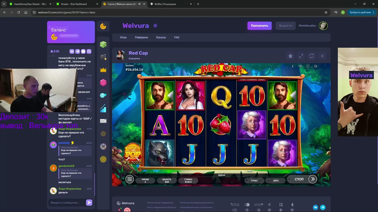Click the Пополнить deposit button
The height and width of the screenshot is (212, 378).
tap(260, 26)
